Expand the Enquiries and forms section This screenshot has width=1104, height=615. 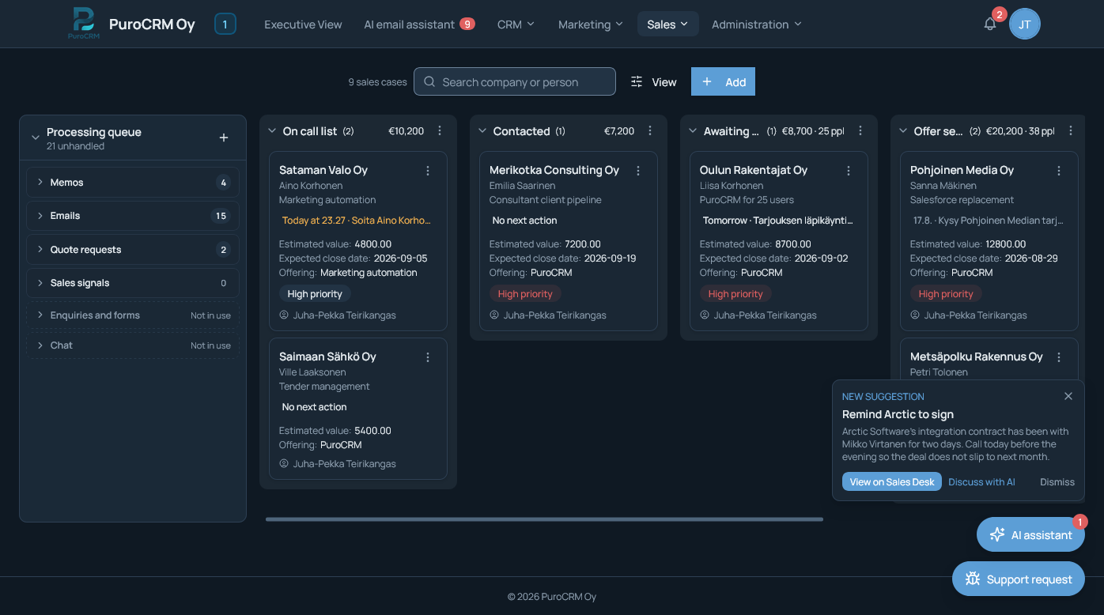[x=133, y=315]
